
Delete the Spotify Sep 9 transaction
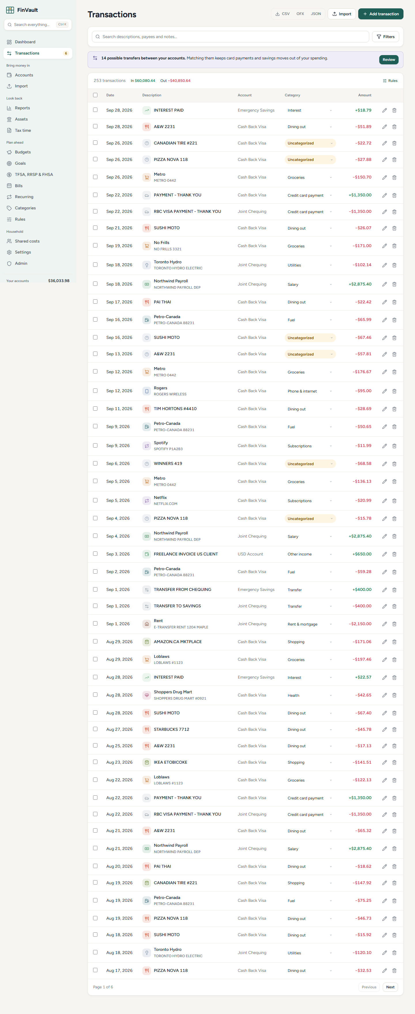click(x=394, y=446)
